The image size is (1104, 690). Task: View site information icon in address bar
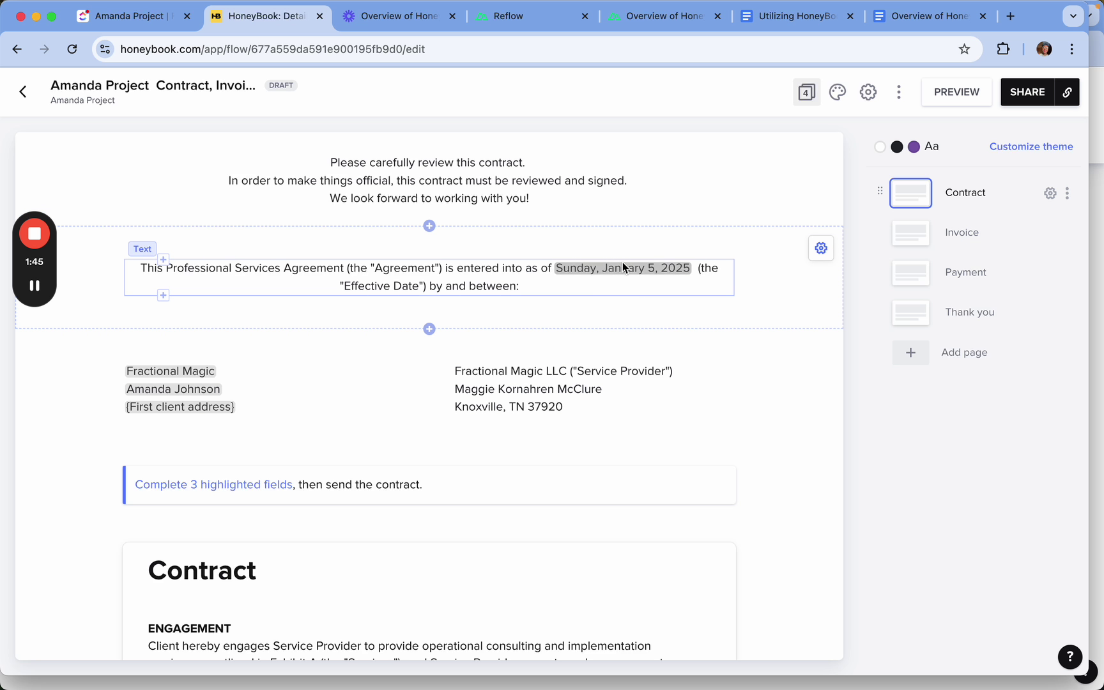click(x=105, y=49)
